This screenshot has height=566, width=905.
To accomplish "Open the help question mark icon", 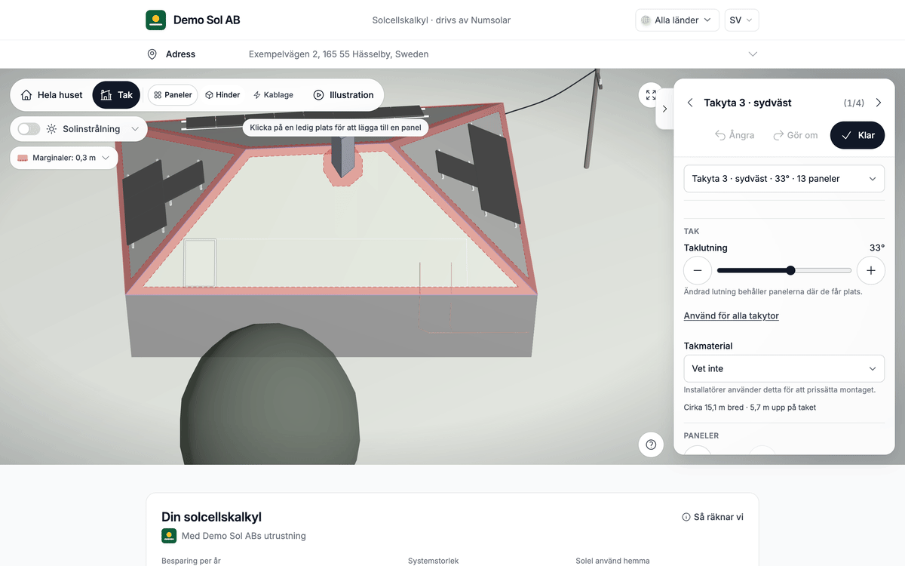I will point(651,444).
